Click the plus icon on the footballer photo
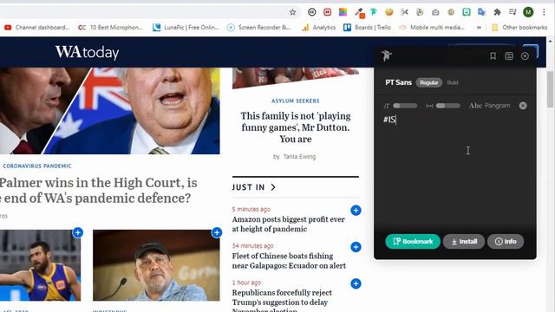This screenshot has width=555, height=312. tap(78, 232)
